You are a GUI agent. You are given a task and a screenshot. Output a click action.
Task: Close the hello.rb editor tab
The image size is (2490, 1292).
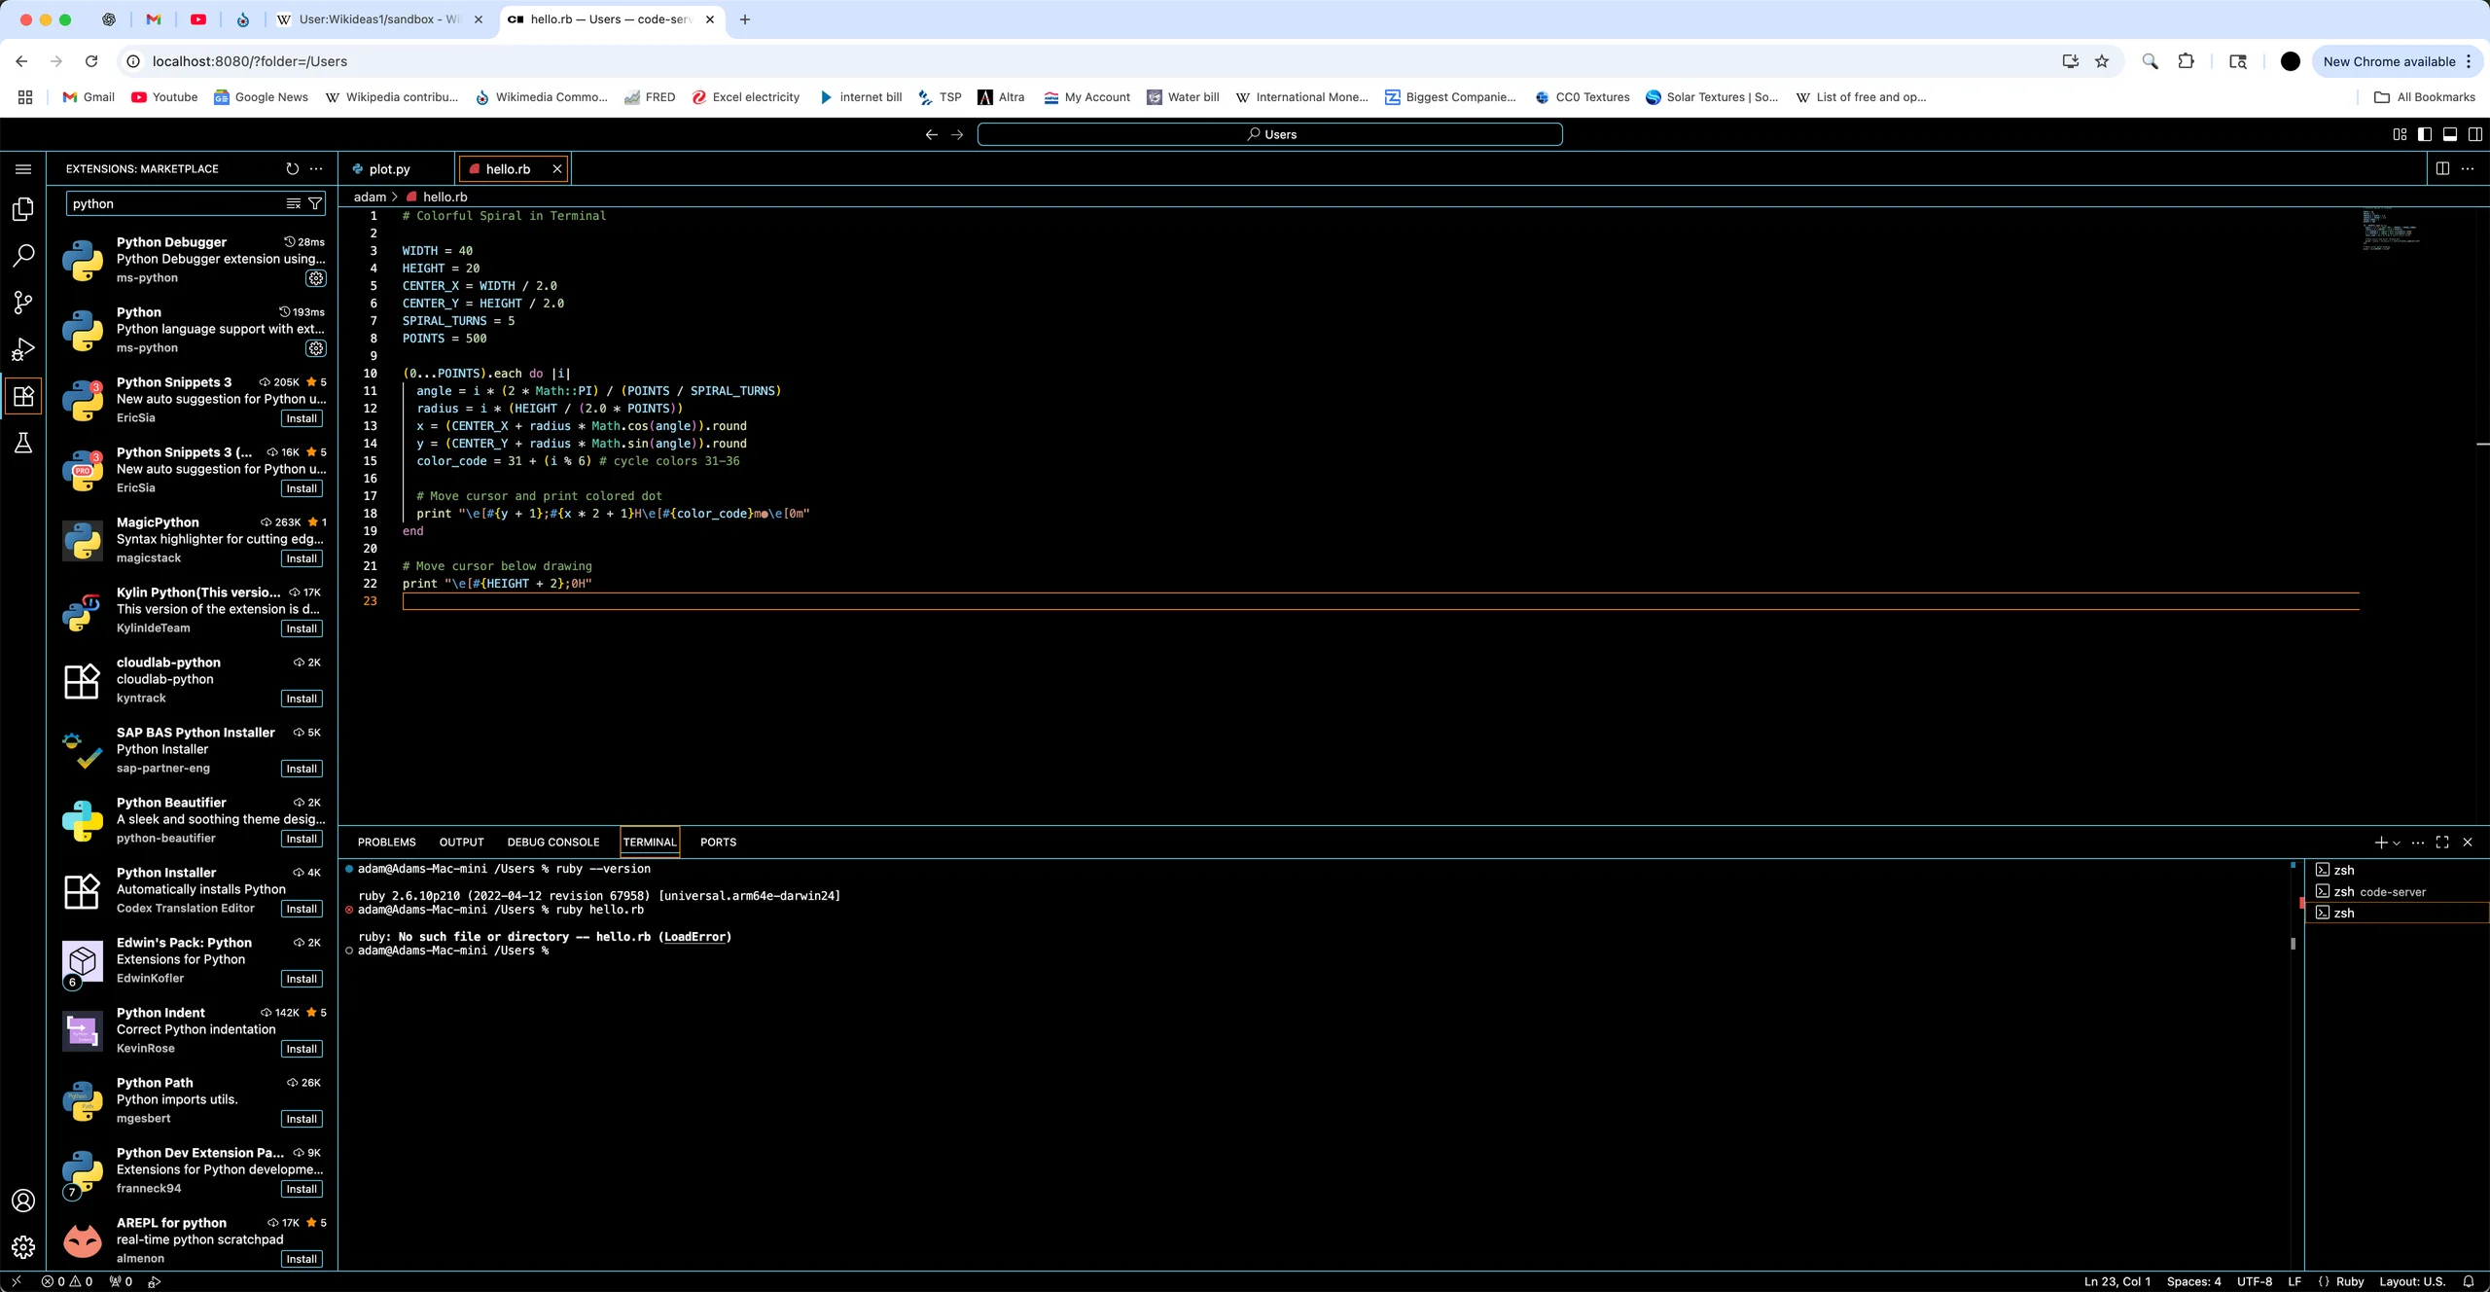pos(557,168)
